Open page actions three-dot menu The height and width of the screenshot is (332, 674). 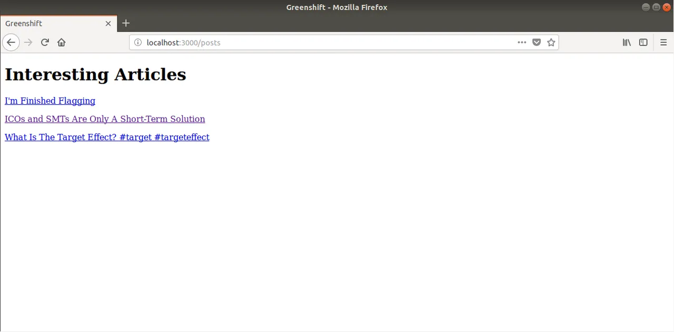point(522,42)
